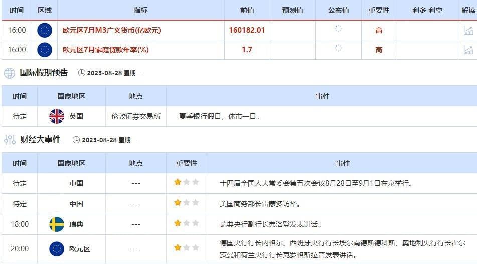477x264 pixels.
Task: Click 重要性 header in 财经大事件 table
Action: point(187,163)
